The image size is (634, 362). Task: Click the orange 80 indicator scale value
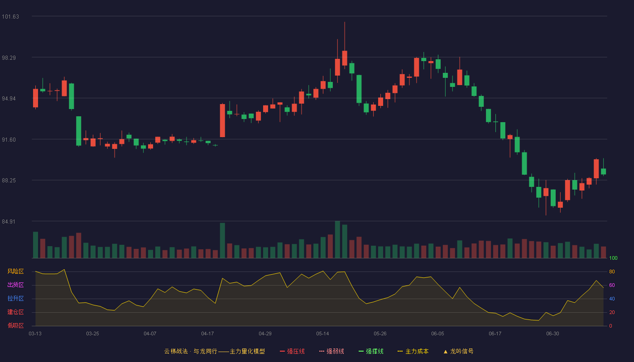[x=612, y=271]
